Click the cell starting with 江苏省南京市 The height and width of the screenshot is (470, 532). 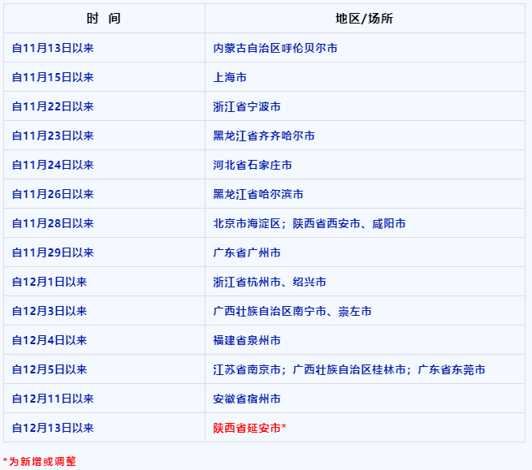coord(365,369)
